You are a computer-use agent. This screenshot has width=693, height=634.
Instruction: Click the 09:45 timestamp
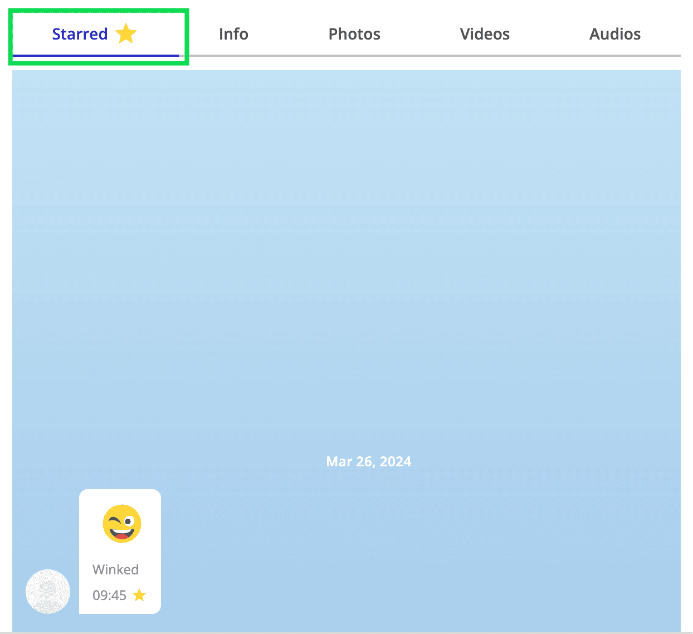point(109,595)
